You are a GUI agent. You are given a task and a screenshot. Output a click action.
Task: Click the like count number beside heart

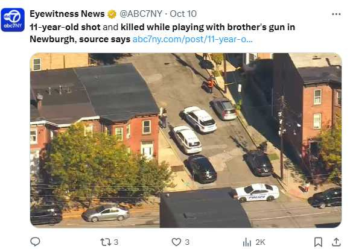click(x=187, y=242)
